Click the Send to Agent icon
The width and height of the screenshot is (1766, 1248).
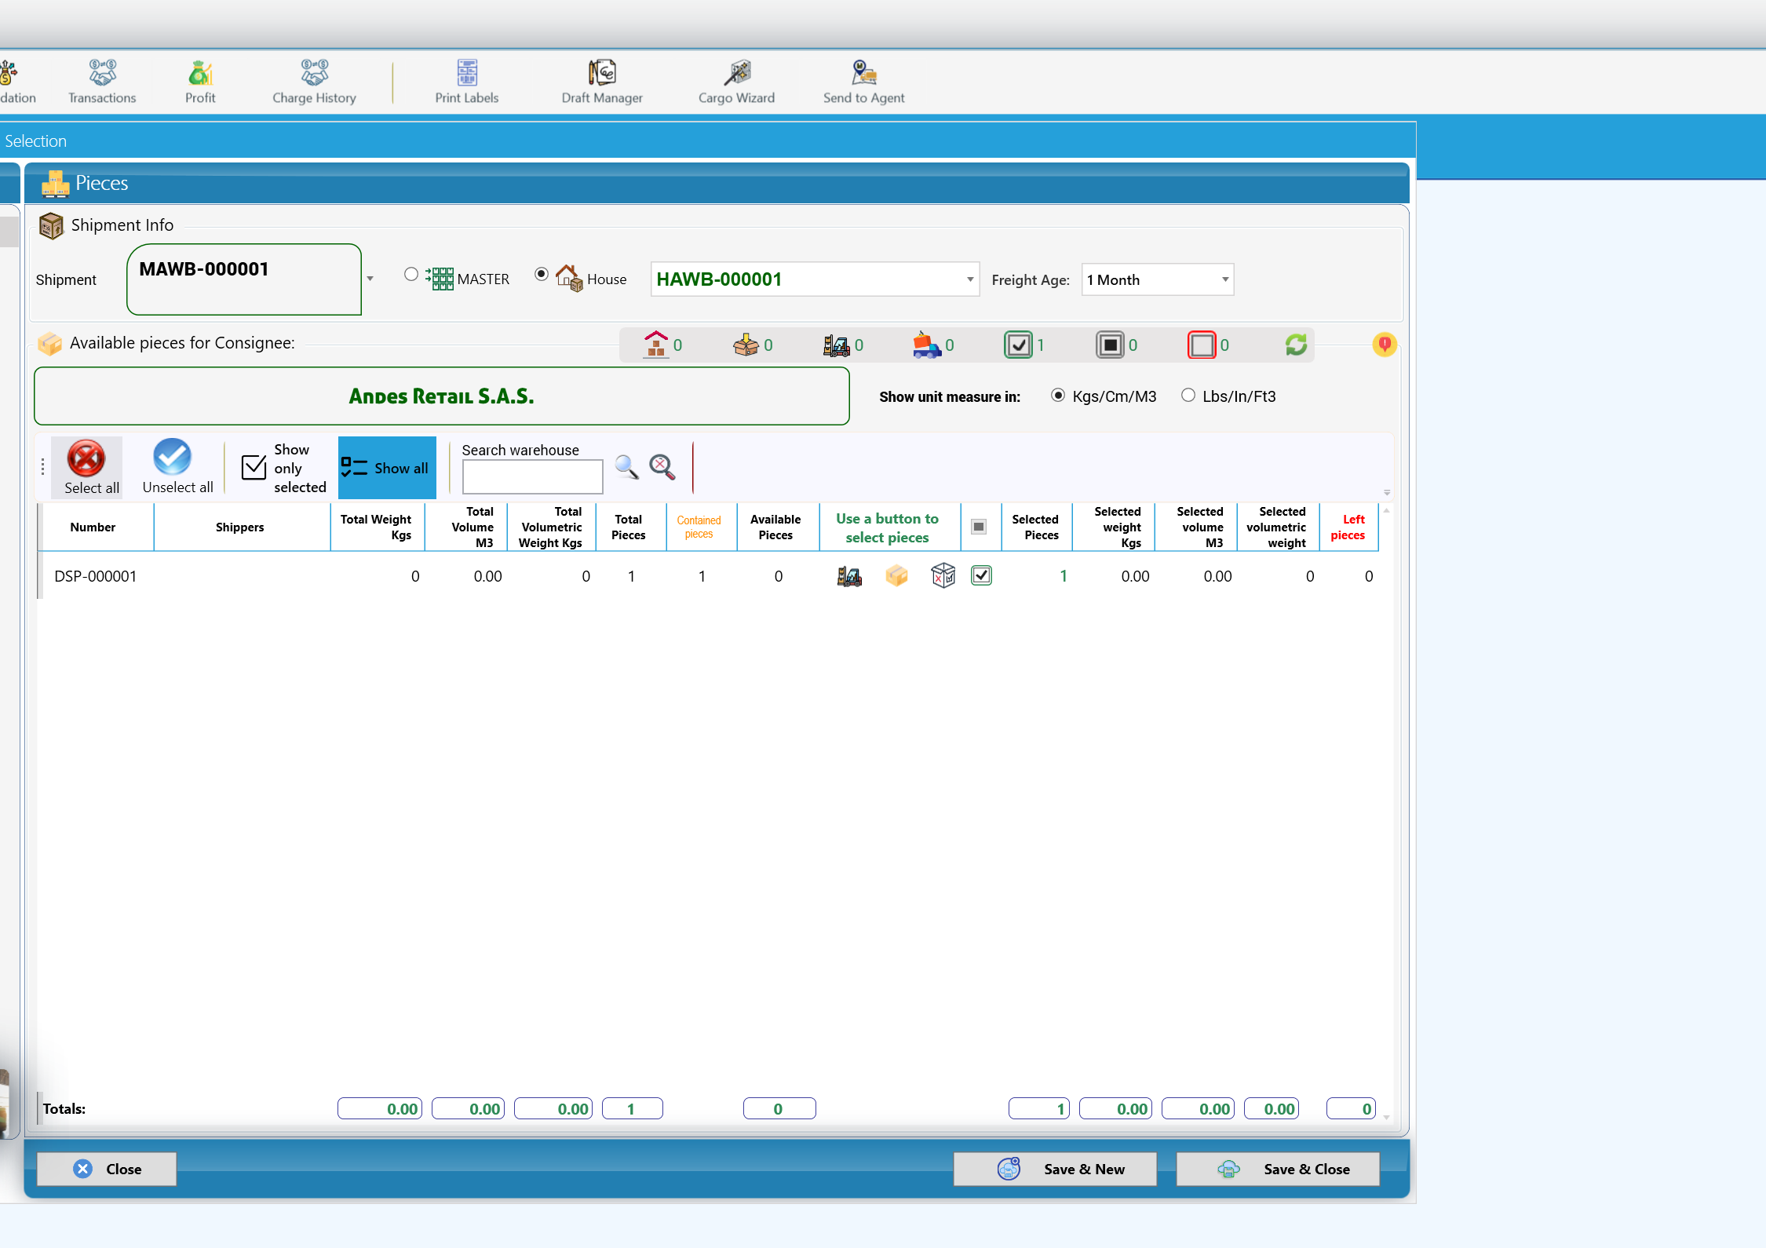pos(863,82)
